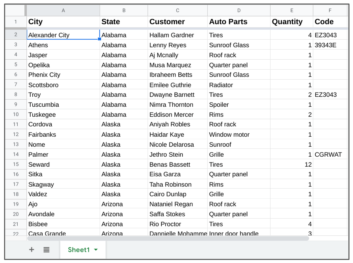This screenshot has width=353, height=263.
Task: Select column E labeled Quantity
Action: pyautogui.click(x=292, y=10)
